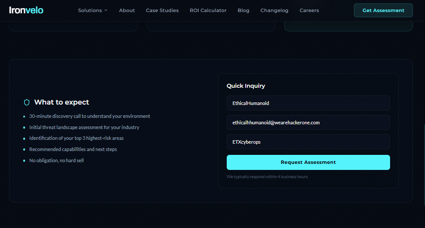Visit the Blog page
425x228 pixels.
(x=244, y=10)
